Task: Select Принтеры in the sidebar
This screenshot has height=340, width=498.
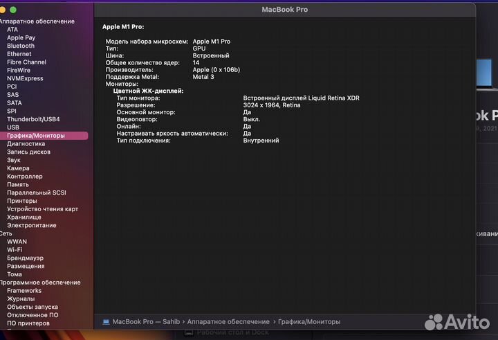Action: [x=22, y=201]
